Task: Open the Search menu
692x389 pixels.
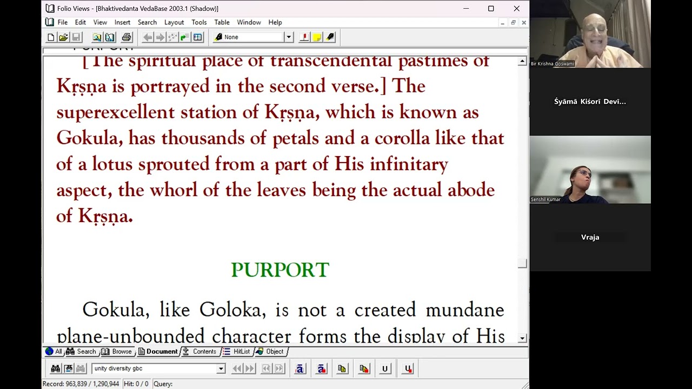Action: pyautogui.click(x=147, y=22)
